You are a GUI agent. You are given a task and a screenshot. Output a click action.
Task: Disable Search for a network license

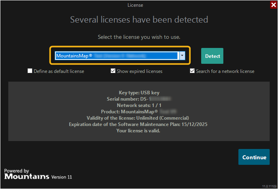pyautogui.click(x=192, y=71)
